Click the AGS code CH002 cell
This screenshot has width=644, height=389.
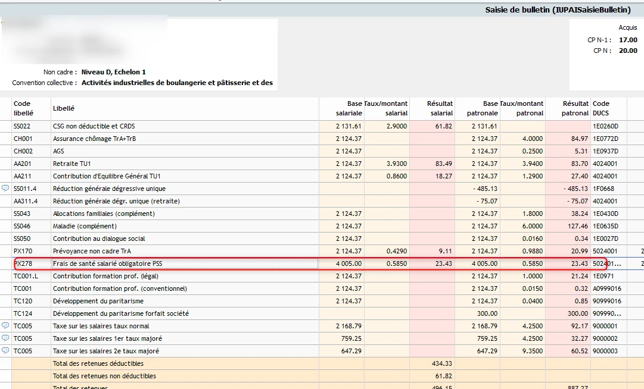pyautogui.click(x=22, y=151)
